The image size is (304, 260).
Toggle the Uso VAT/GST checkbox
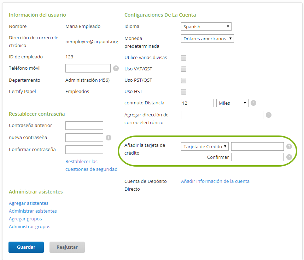(184, 69)
